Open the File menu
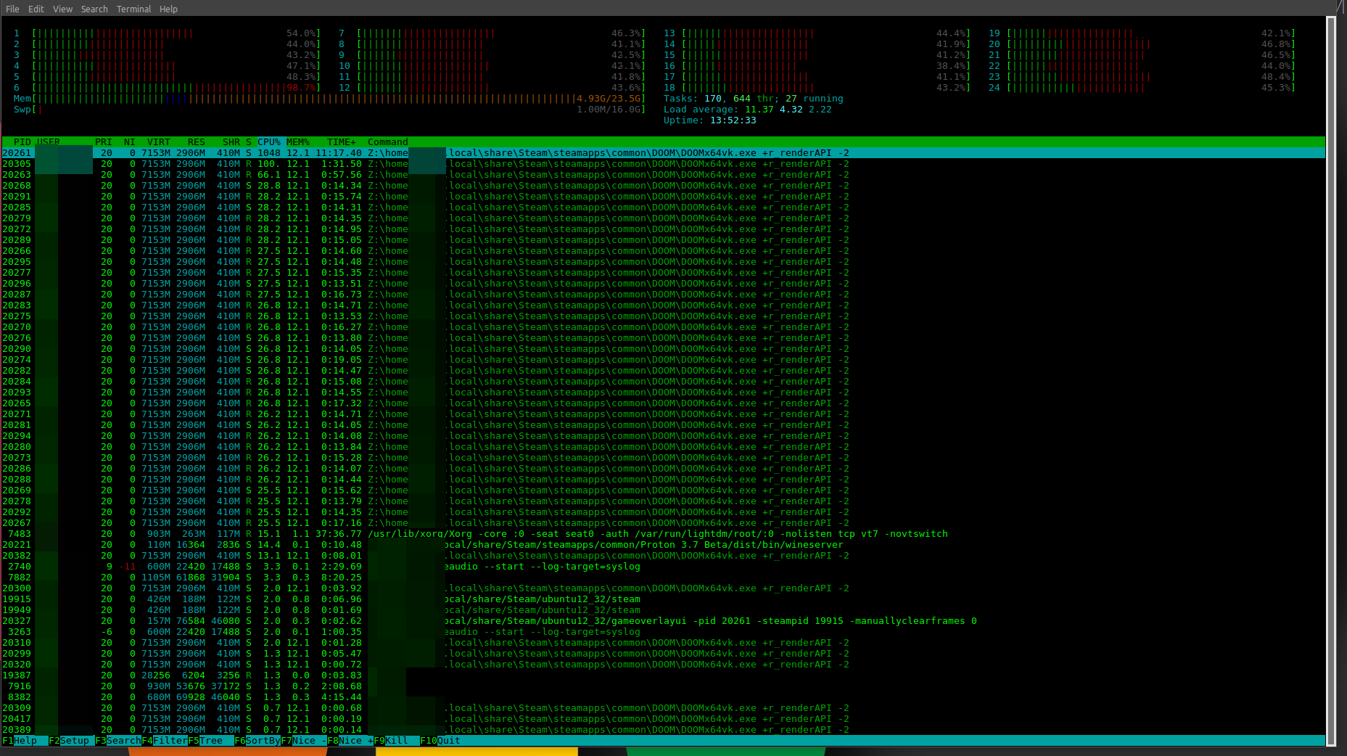This screenshot has width=1347, height=756. (x=12, y=9)
